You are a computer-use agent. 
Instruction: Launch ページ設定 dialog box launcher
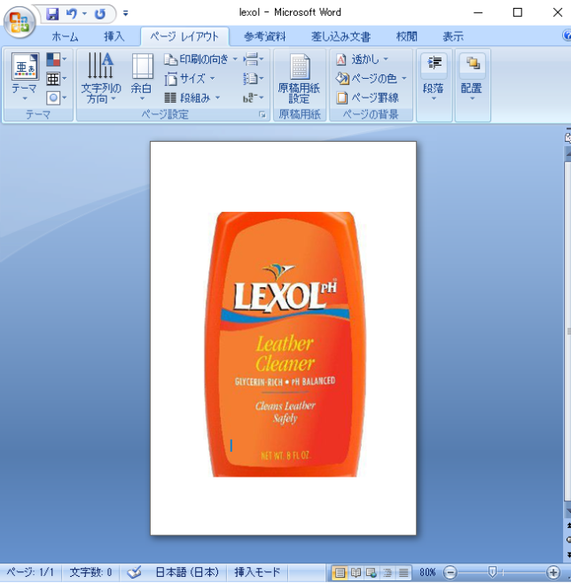262,114
